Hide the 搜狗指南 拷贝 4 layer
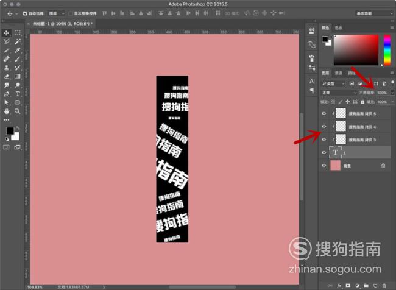Screen dimensions: 396x290 [324, 126]
